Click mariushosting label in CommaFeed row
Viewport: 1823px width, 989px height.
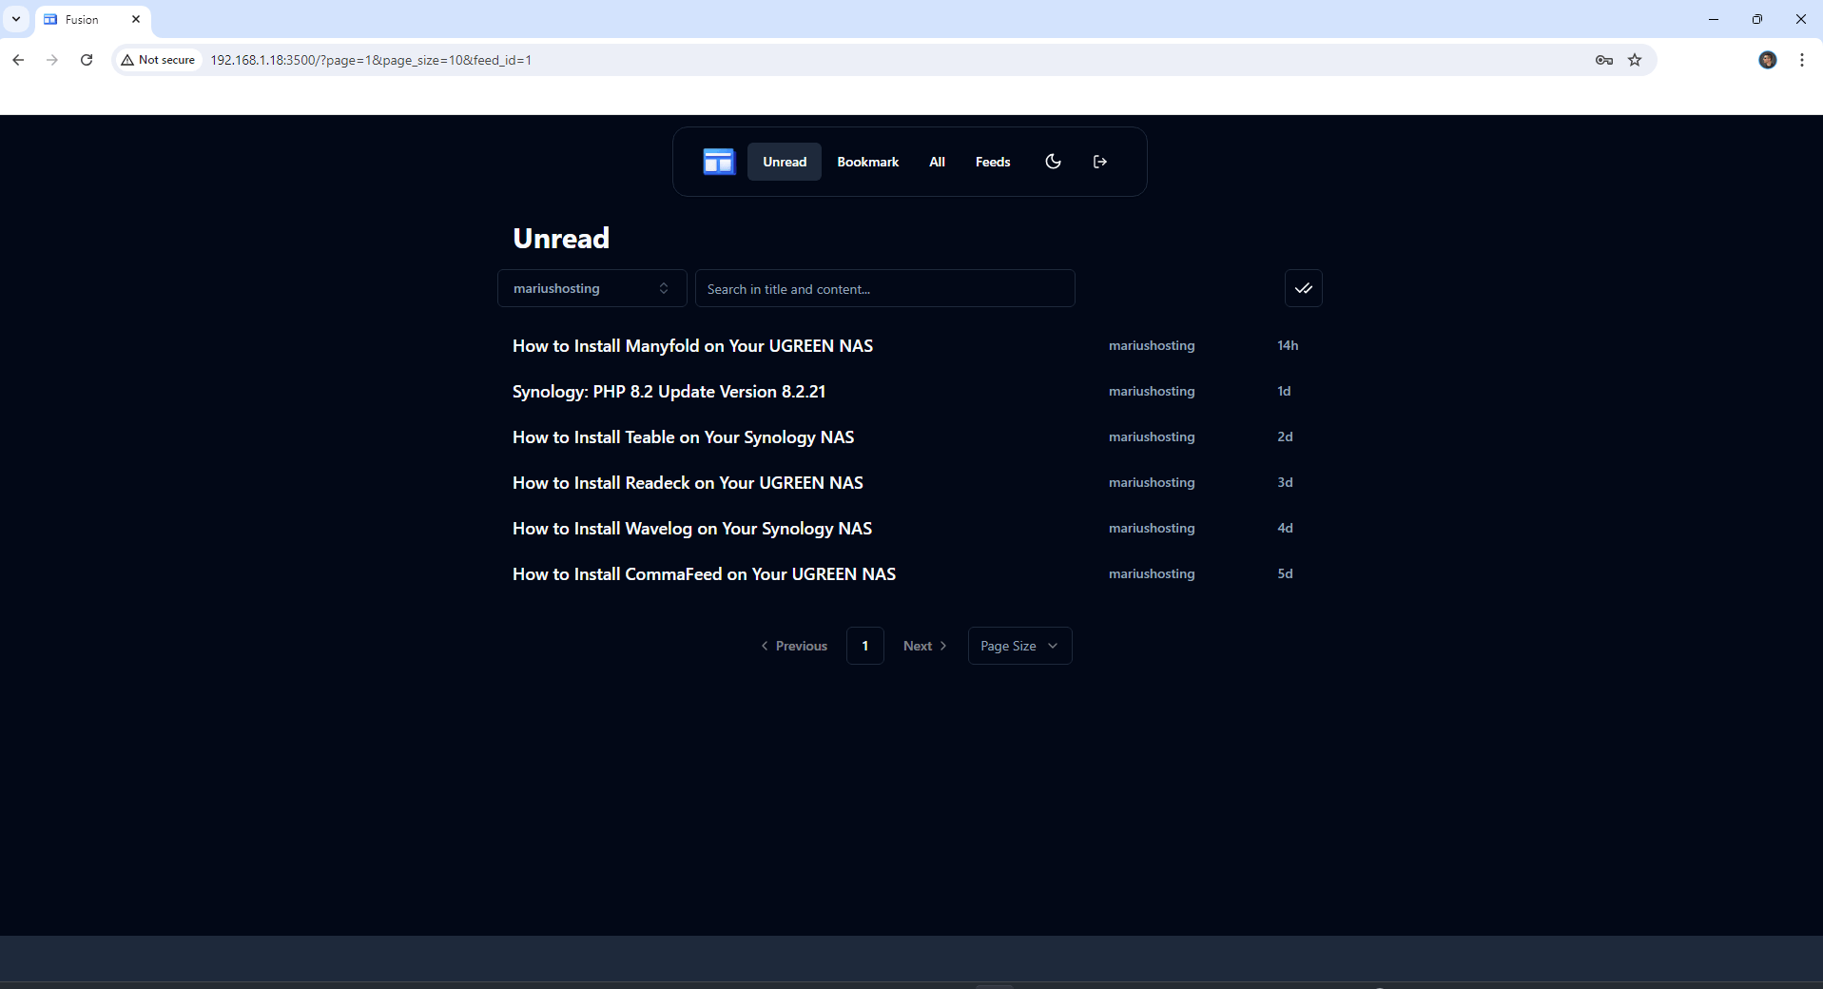click(1152, 573)
